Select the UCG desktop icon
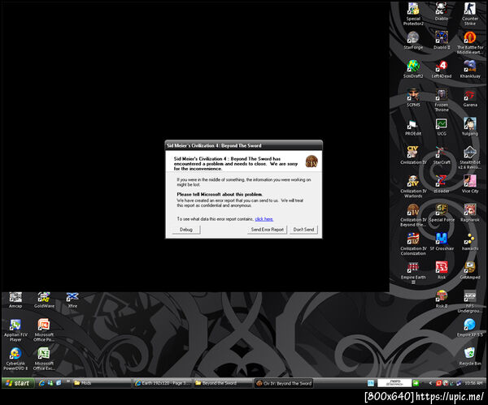This screenshot has width=488, height=405. point(442,127)
